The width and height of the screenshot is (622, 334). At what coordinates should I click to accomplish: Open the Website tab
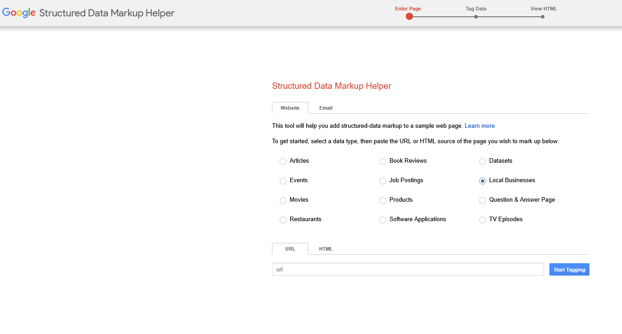point(290,108)
